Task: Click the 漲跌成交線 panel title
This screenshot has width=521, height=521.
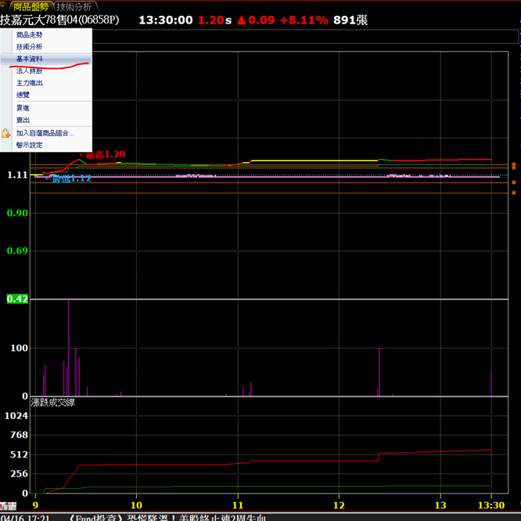Action: point(53,403)
